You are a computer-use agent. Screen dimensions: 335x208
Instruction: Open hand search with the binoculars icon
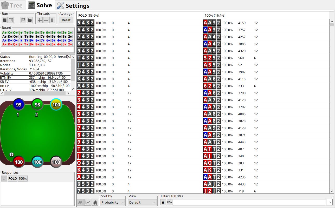coord(80,202)
